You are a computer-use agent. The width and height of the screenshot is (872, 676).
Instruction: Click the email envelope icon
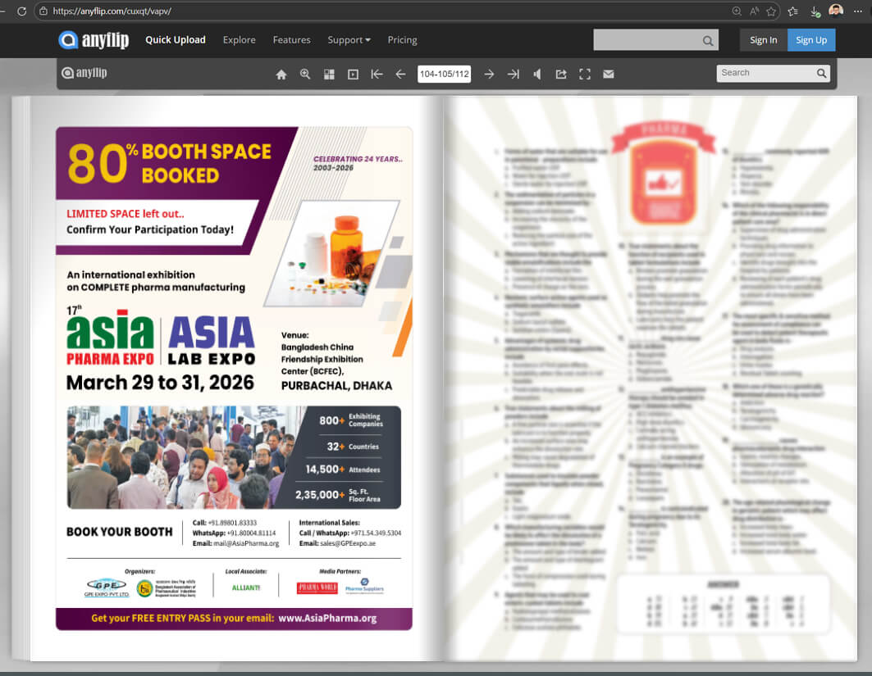609,75
